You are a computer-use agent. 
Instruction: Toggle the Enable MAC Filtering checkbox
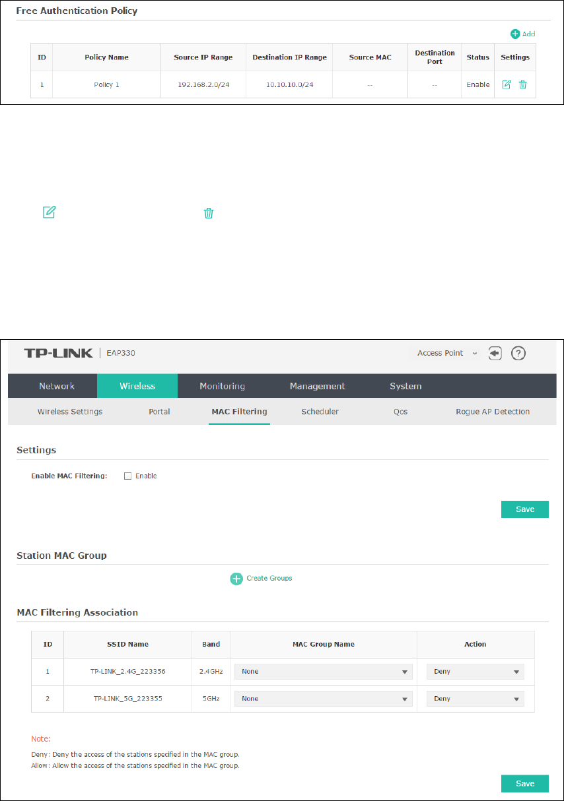click(128, 476)
